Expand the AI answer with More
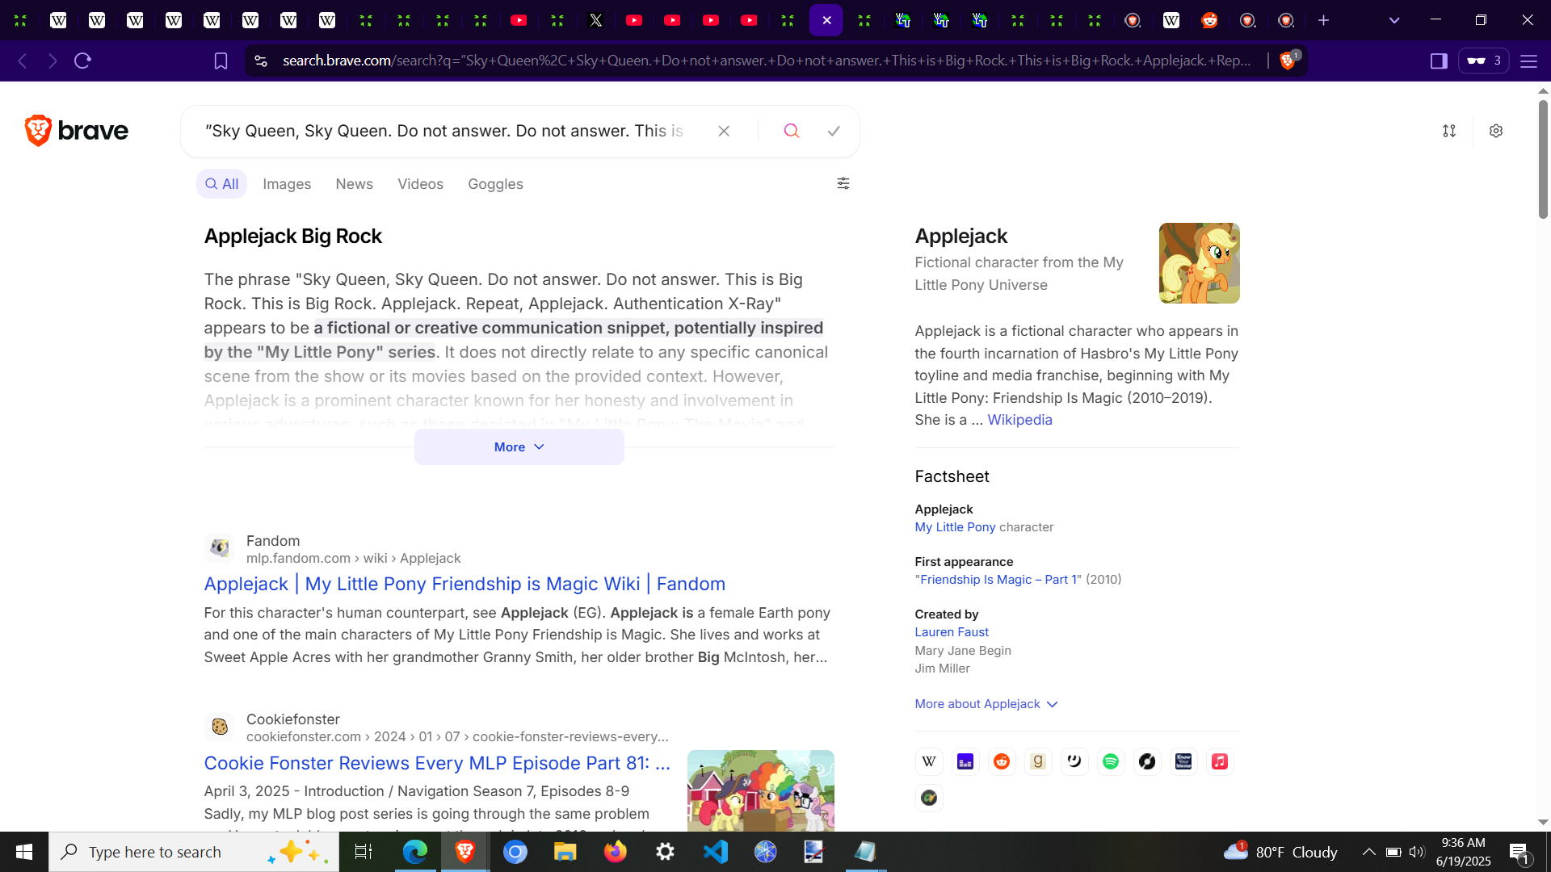1551x872 pixels. click(x=519, y=447)
